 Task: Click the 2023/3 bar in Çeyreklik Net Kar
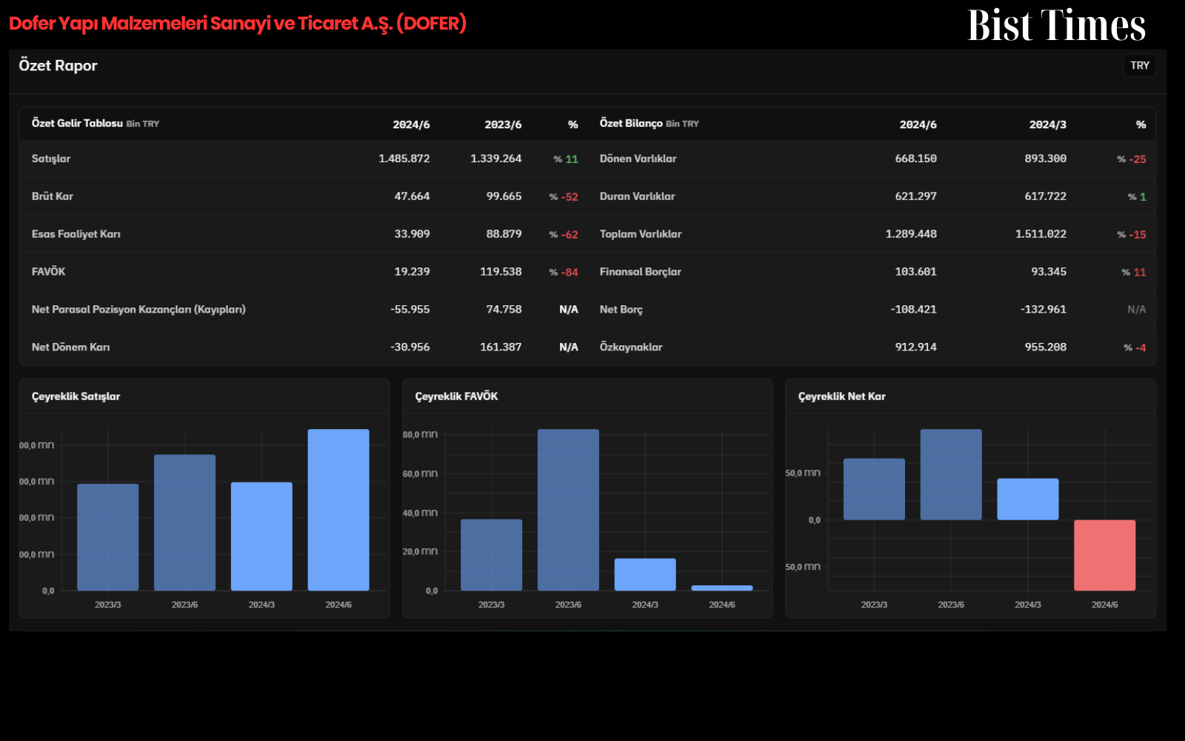[x=874, y=489]
